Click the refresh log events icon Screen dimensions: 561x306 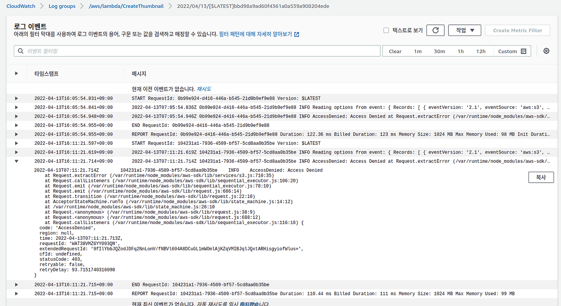click(435, 30)
